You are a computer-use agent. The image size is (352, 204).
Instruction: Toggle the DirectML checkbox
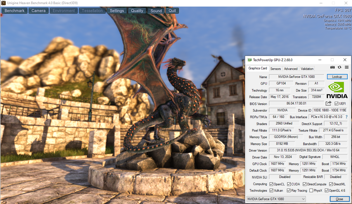tap(331, 184)
